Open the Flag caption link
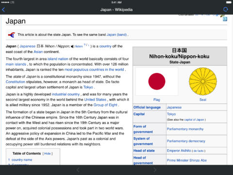Screen dimensions: 233x175 click(157, 100)
